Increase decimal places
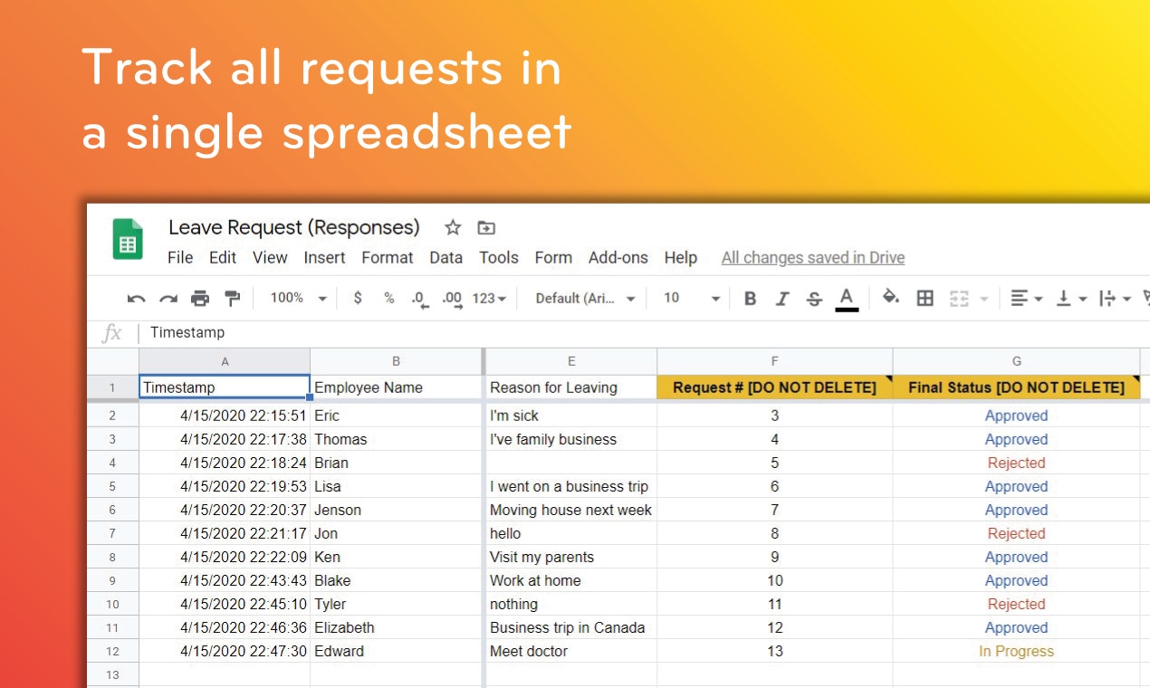Image resolution: width=1150 pixels, height=688 pixels. tap(452, 299)
